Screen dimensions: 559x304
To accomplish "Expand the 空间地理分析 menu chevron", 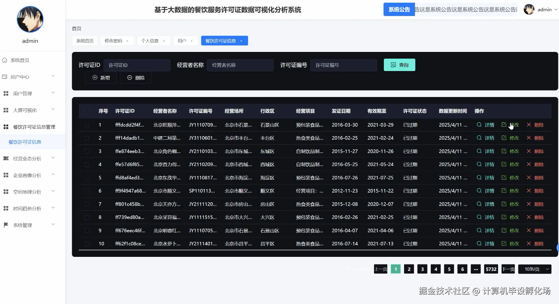I will (x=53, y=191).
